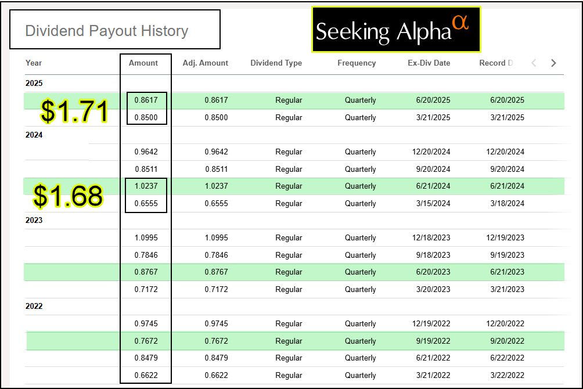Click the Dividend Payout History title
583x389 pixels.
click(107, 31)
